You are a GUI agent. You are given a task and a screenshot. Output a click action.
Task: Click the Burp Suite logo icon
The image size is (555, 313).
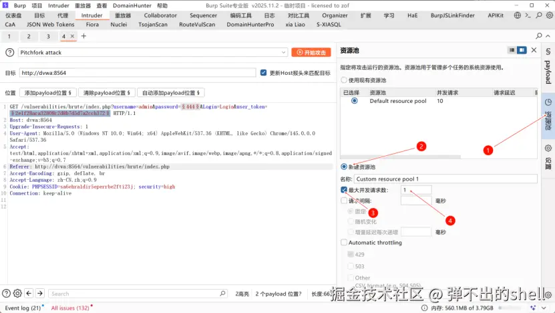[5, 5]
